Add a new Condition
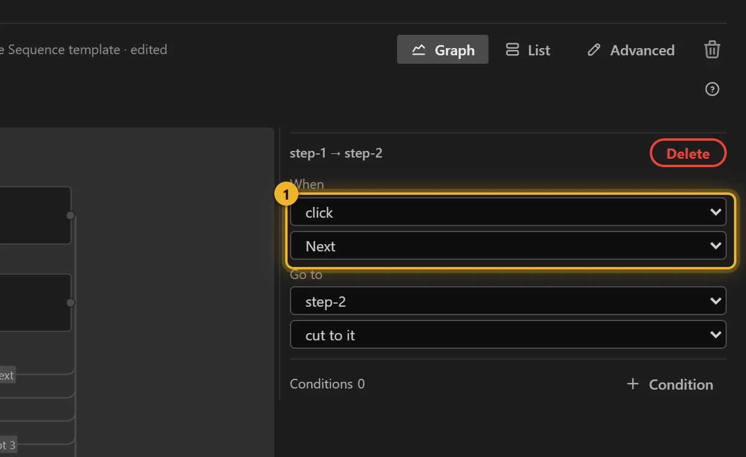The height and width of the screenshot is (457, 746). point(670,384)
